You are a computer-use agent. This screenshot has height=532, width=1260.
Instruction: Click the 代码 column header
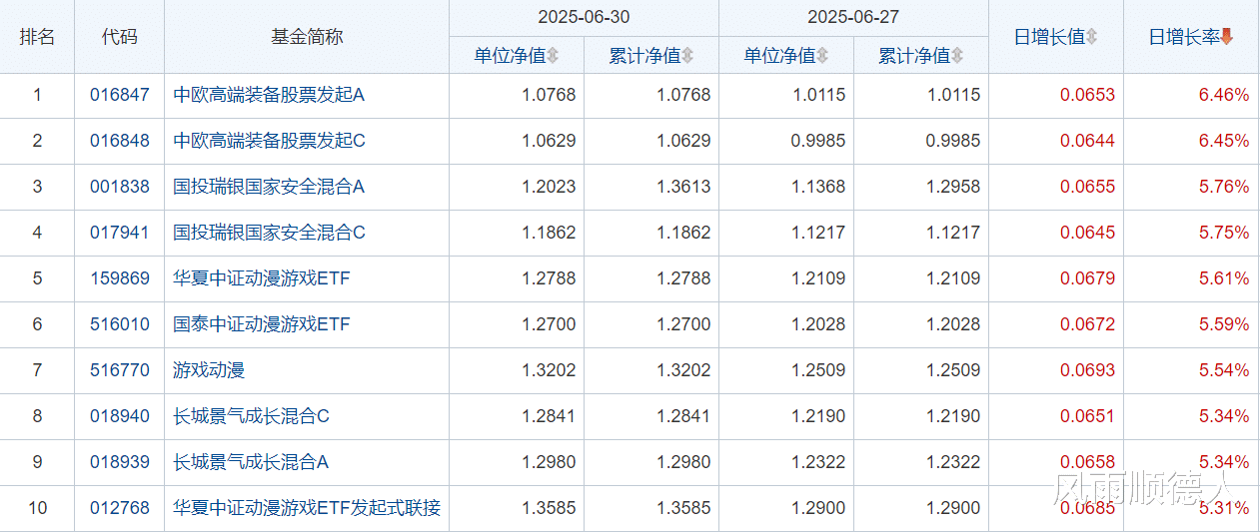click(x=120, y=37)
